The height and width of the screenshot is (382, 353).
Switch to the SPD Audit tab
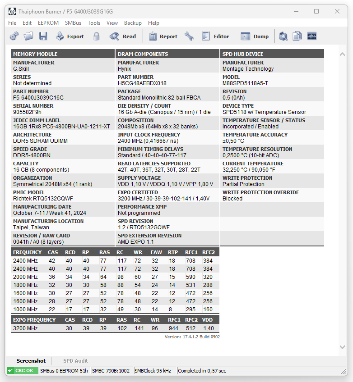(76, 361)
